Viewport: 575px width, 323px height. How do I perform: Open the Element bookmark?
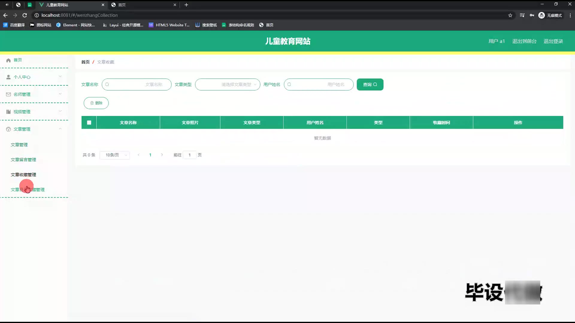[75, 25]
